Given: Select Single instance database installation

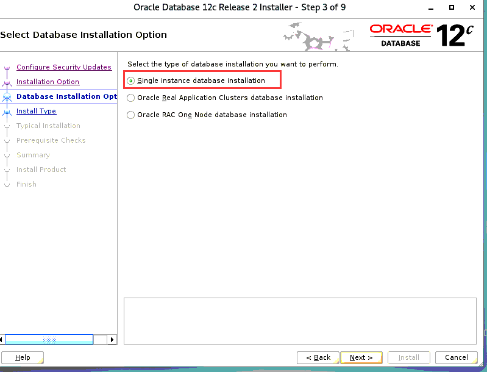Looking at the screenshot, I should pos(131,80).
